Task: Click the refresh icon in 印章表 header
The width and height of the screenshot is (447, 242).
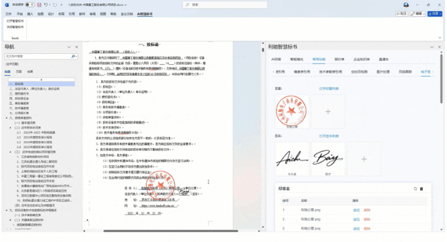Action: click(416, 189)
